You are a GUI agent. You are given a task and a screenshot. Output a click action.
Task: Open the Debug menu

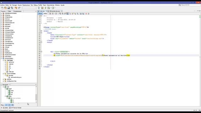tap(35, 5)
